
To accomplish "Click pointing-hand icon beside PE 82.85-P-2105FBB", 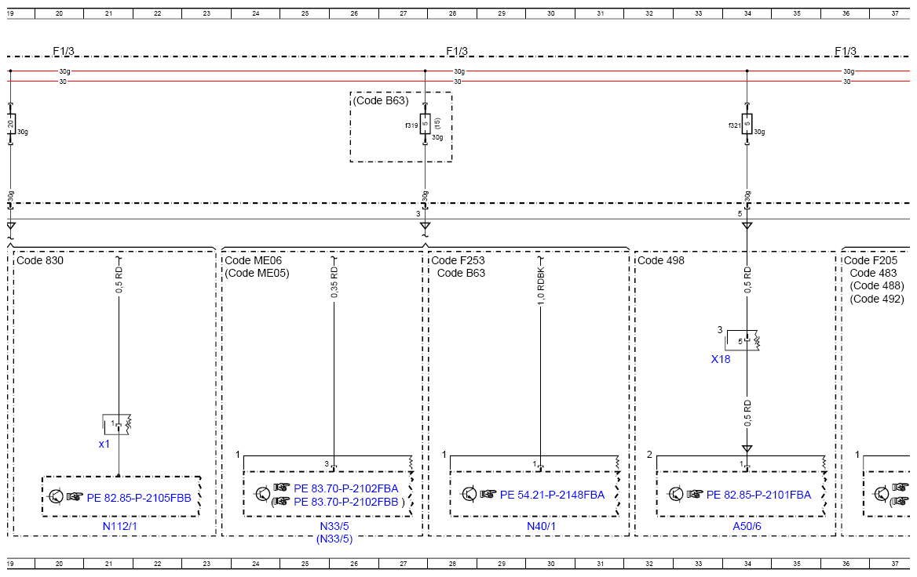I will click(x=75, y=497).
